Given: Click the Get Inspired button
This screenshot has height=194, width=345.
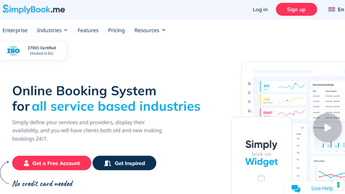Looking at the screenshot, I should coord(124,163).
